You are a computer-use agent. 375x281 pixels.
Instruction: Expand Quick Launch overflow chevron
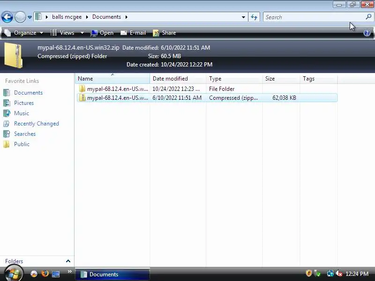[x=69, y=272]
